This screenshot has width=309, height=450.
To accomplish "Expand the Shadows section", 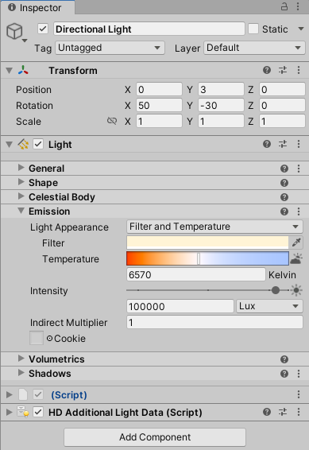I will click(x=21, y=373).
